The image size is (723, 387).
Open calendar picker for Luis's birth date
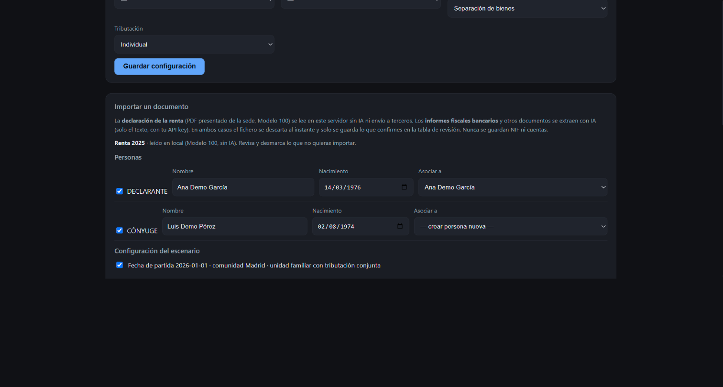tap(400, 226)
